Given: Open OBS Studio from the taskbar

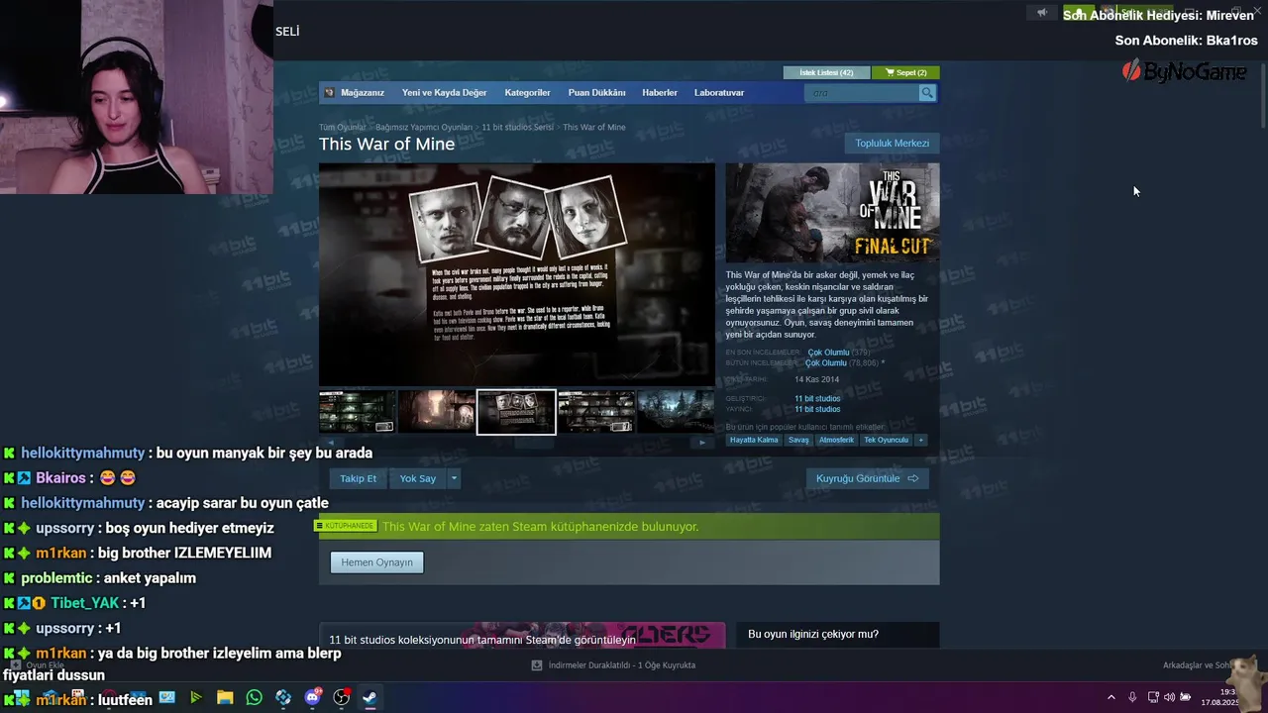Looking at the screenshot, I should 341,697.
